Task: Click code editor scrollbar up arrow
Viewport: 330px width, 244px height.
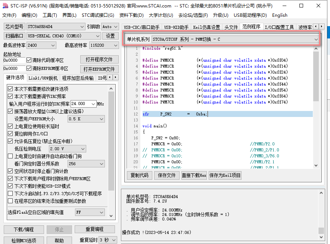Action: tap(316, 49)
